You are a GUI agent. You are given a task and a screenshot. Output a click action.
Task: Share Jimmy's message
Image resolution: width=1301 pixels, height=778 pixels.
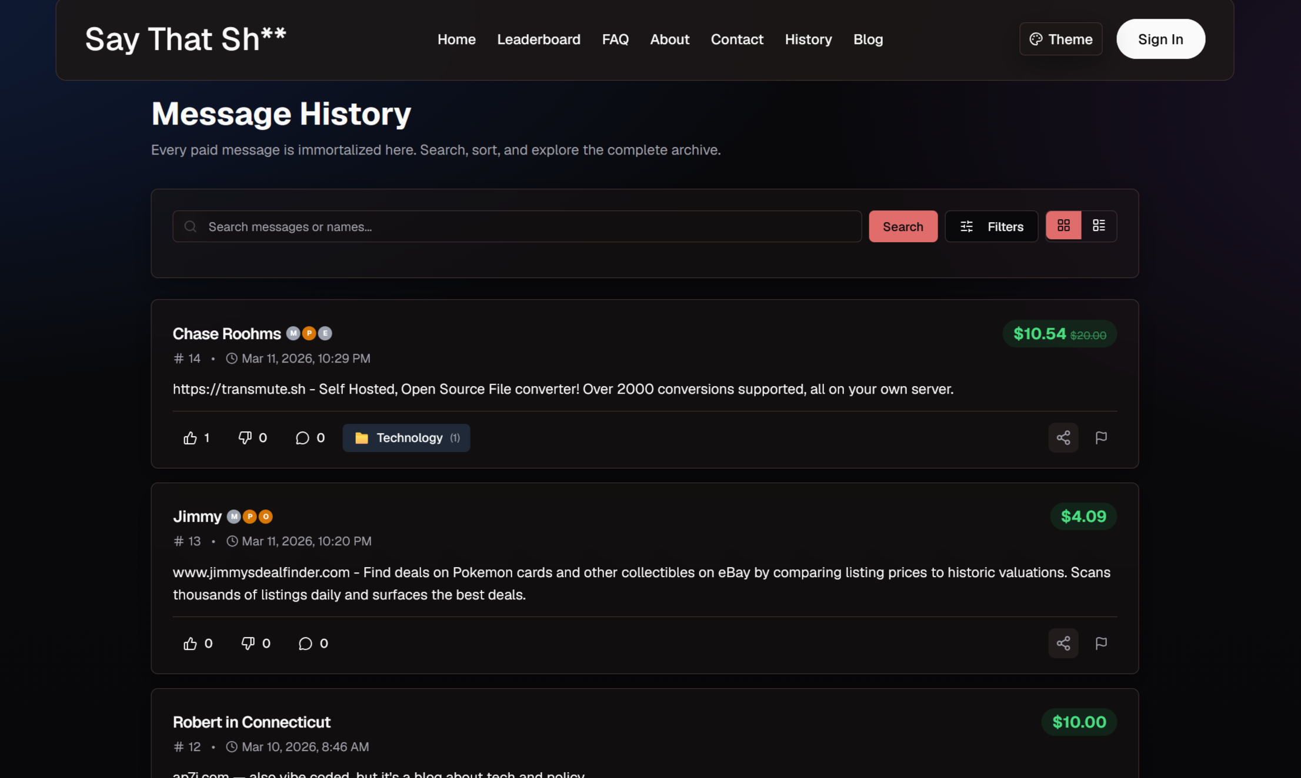click(x=1063, y=643)
